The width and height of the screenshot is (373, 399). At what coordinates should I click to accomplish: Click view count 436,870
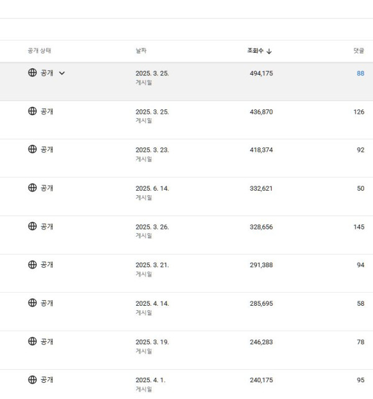261,112
